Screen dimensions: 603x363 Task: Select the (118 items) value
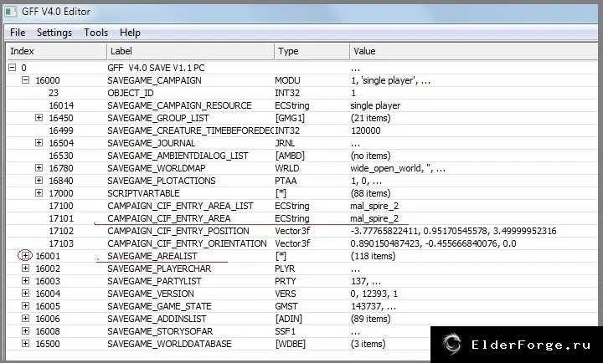373,256
